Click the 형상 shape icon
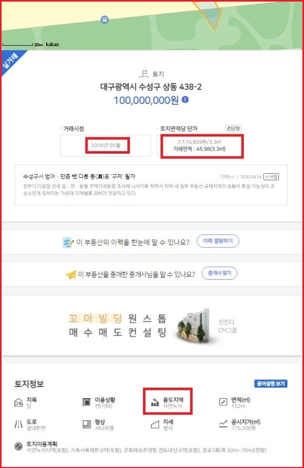Image resolution: width=304 pixels, height=468 pixels. click(86, 424)
